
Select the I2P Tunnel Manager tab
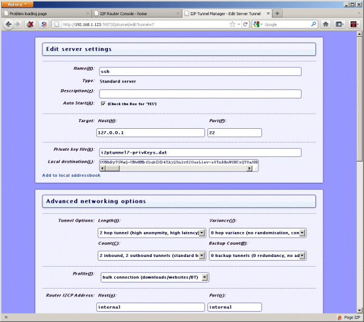coord(227,13)
